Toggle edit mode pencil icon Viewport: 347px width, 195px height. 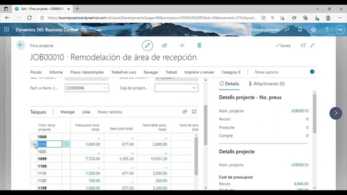(147, 45)
